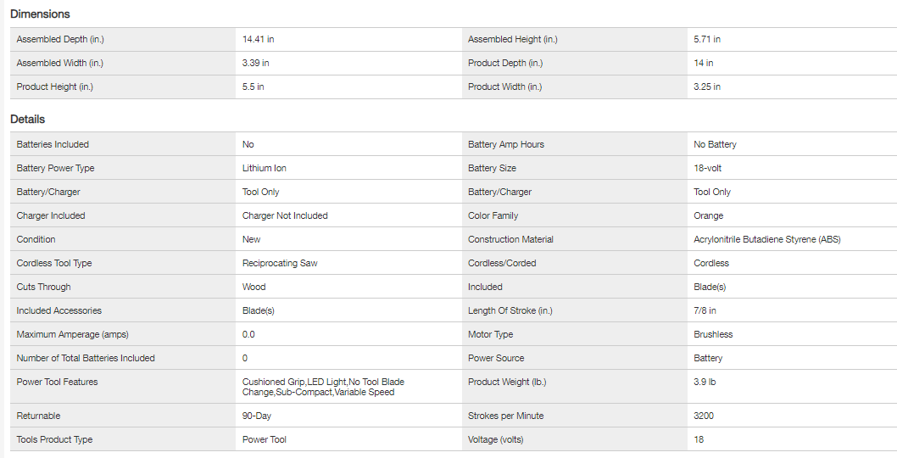Select the Charger Not Included text
The height and width of the screenshot is (458, 897).
pyautogui.click(x=285, y=215)
